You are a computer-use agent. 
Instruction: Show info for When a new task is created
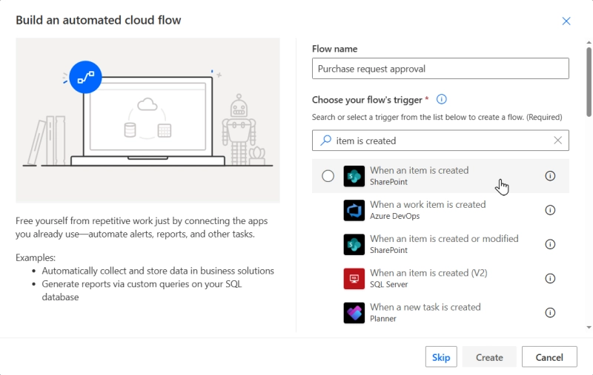(x=550, y=313)
